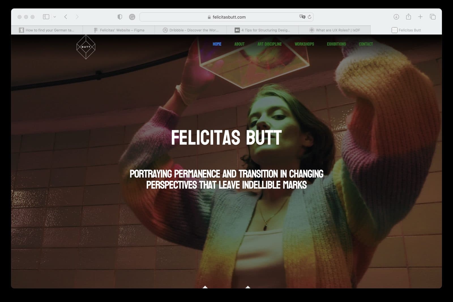Switch to 'How to find your German ta...' tab
This screenshot has height=302, width=453.
[x=47, y=30]
